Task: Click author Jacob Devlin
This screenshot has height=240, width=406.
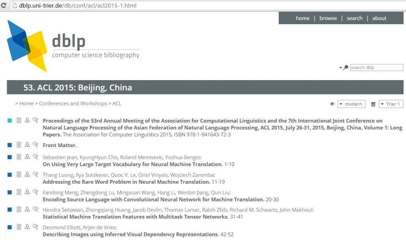Action: pos(147,210)
